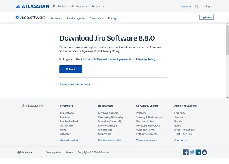The width and height of the screenshot is (229, 164).
Task: Open Atlassian's Twitter page icon
Action: [192, 152]
